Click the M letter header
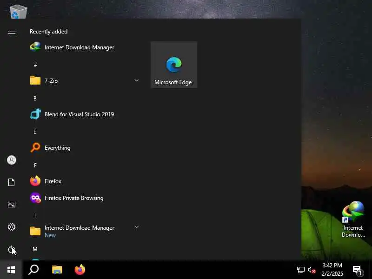372x279 pixels. tap(35, 249)
